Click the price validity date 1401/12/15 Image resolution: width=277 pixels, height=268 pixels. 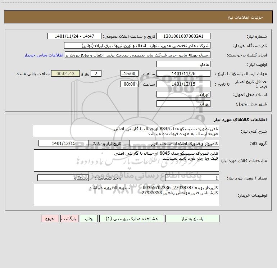[x=183, y=84]
